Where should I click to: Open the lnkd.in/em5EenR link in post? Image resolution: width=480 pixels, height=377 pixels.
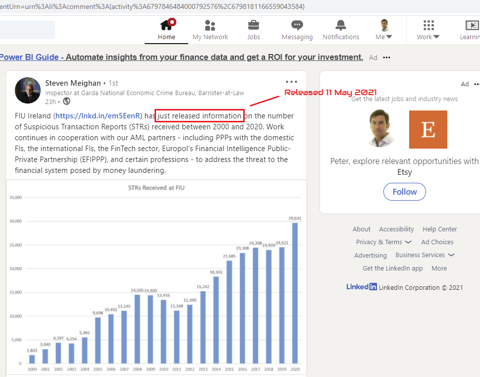(98, 116)
